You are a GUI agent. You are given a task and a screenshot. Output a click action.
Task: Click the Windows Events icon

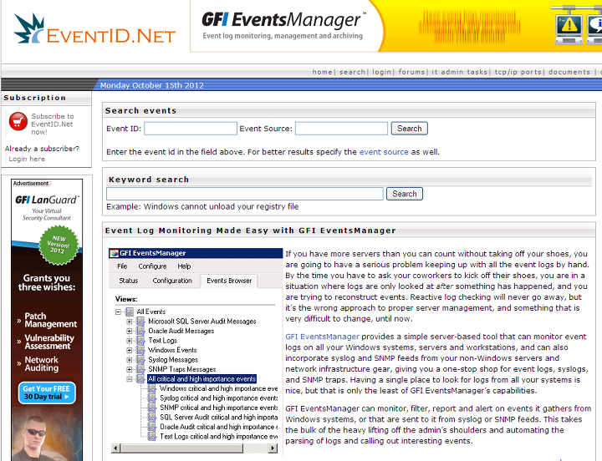click(141, 350)
